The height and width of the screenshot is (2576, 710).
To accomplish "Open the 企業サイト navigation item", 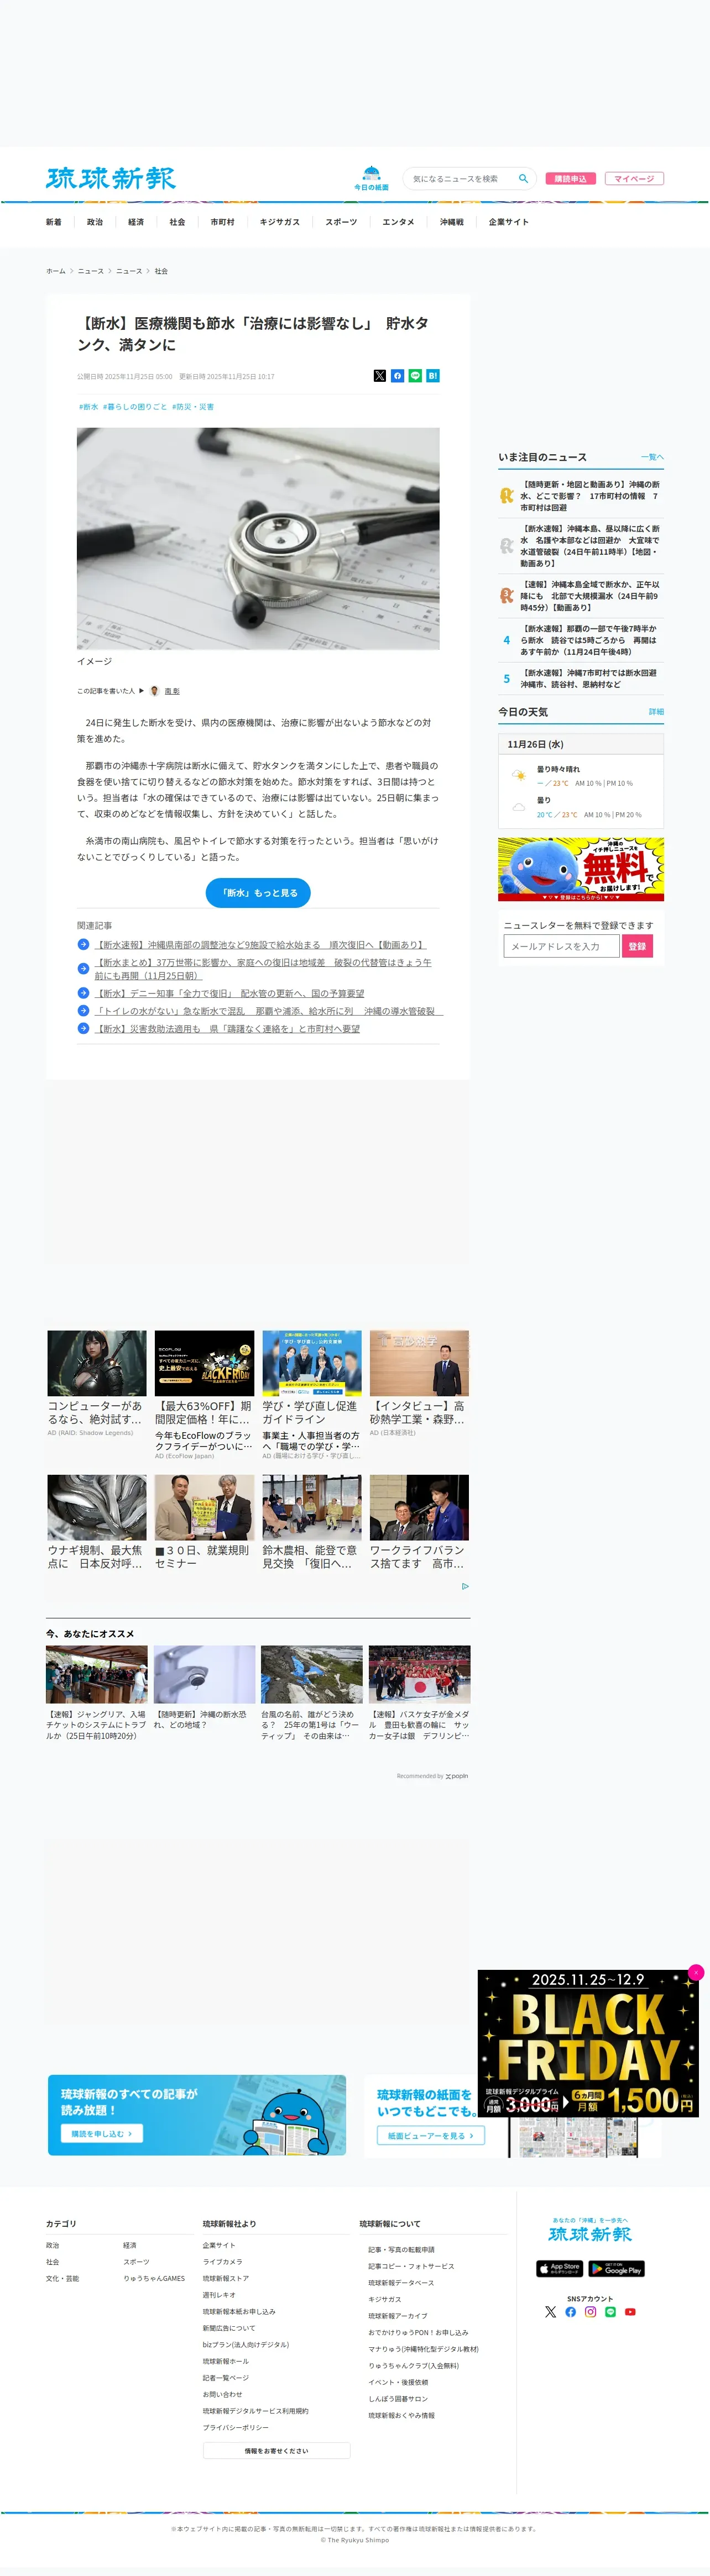I will point(509,222).
